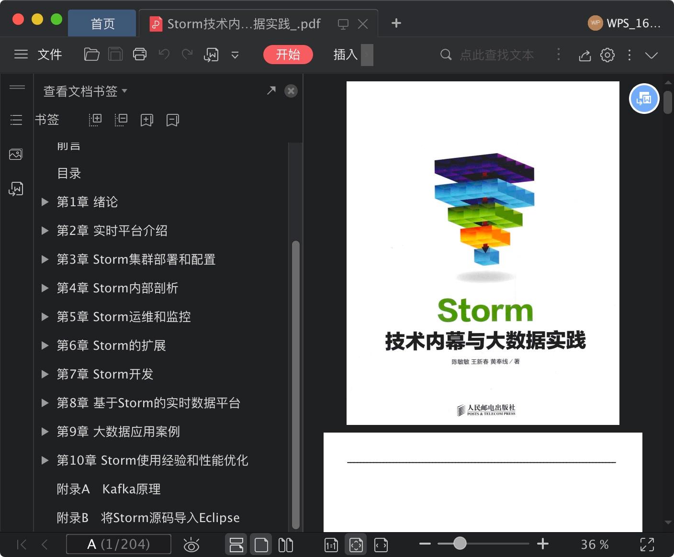Open 第8章 基于Storm的实时数据平台 bookmark

click(x=148, y=403)
